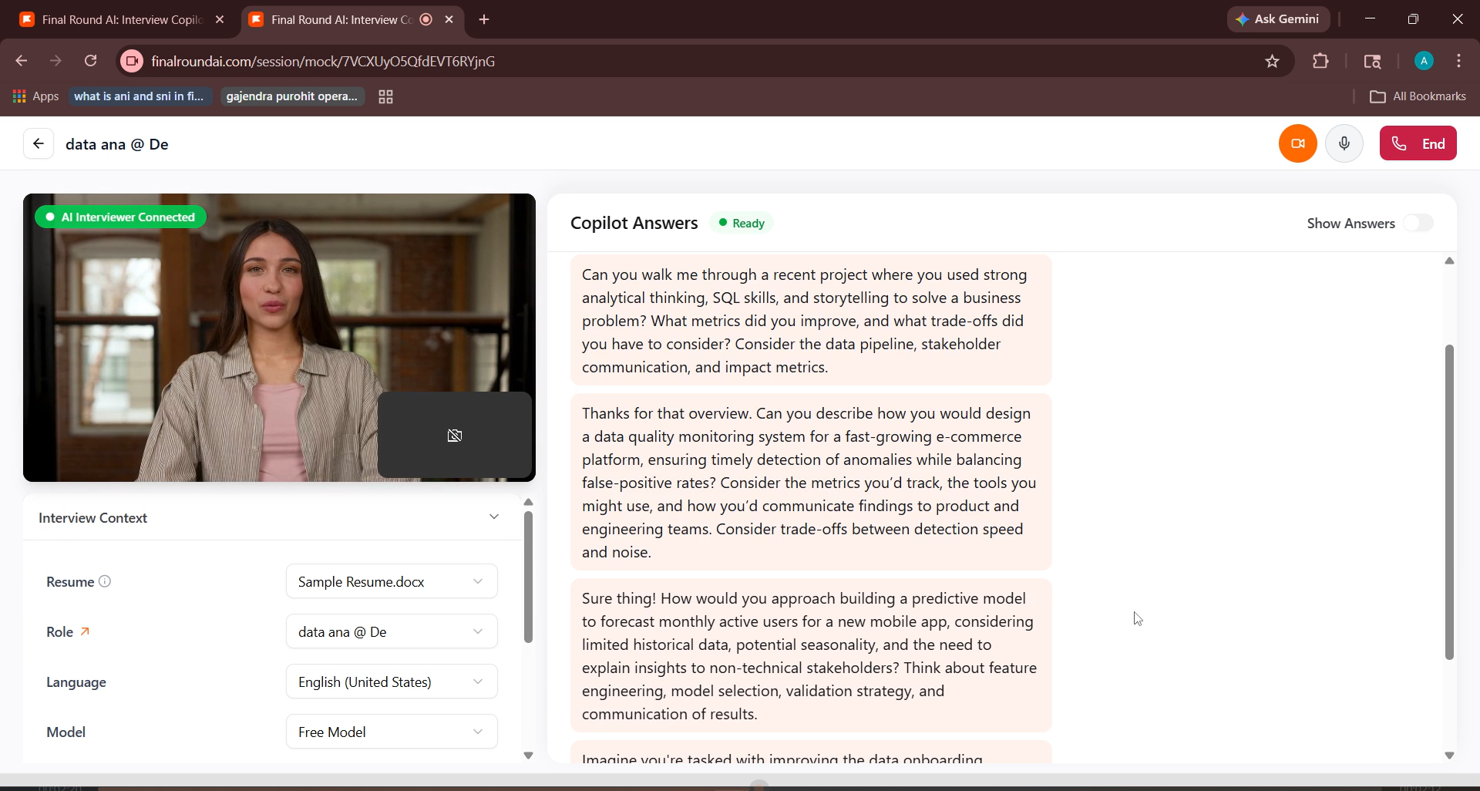This screenshot has width=1480, height=791.
Task: Open the Resume dropdown
Action: point(392,581)
